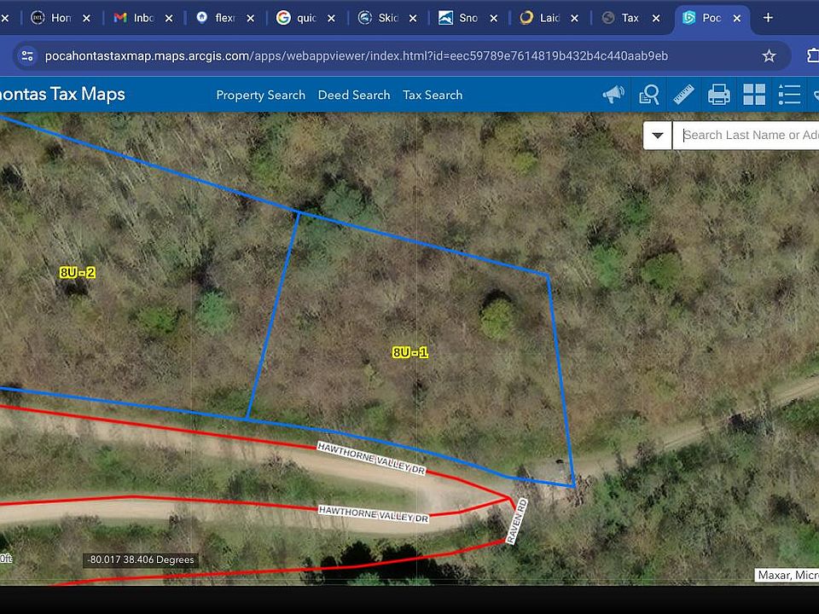Click the site information icon in address bar
Image resolution: width=819 pixels, height=614 pixels.
point(27,56)
